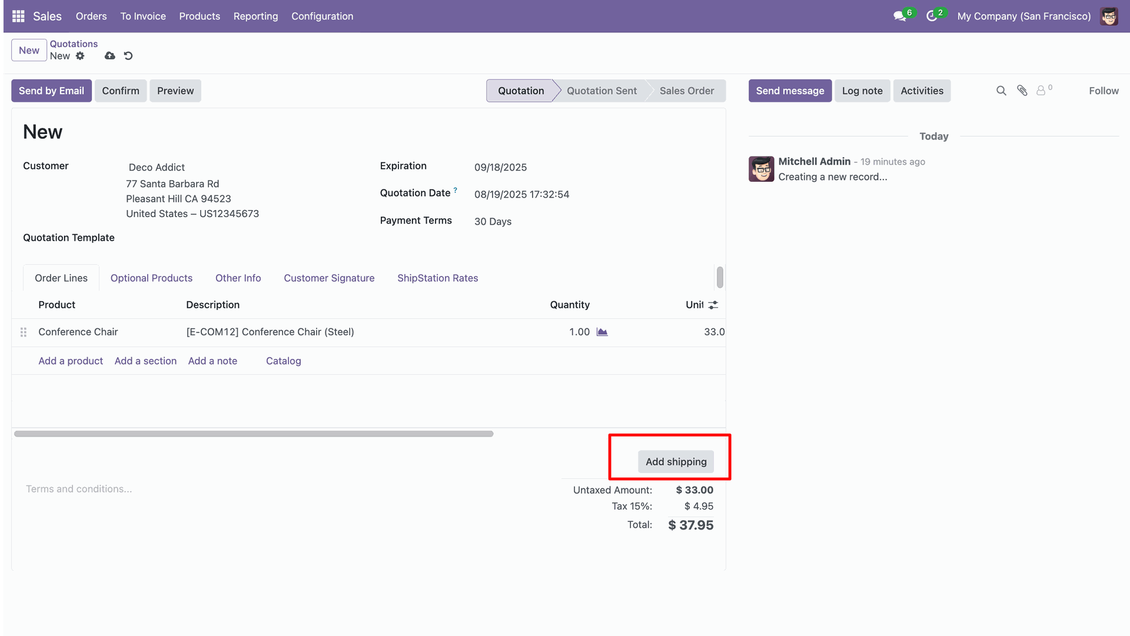Open the Payment Terms 30 Days dropdown
The width and height of the screenshot is (1130, 636).
530,222
